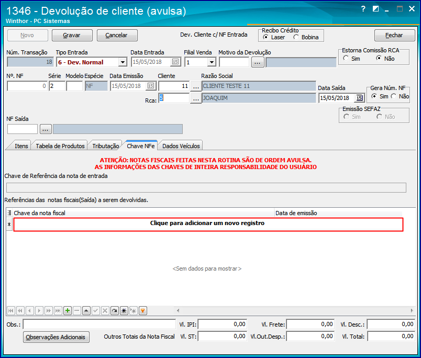Open Observações Adicionais
Image resolution: width=421 pixels, height=358 pixels.
56,337
